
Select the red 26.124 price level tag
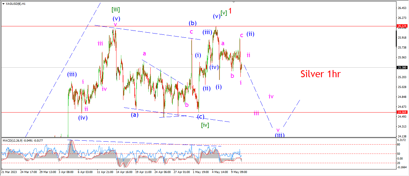(x=401, y=26)
